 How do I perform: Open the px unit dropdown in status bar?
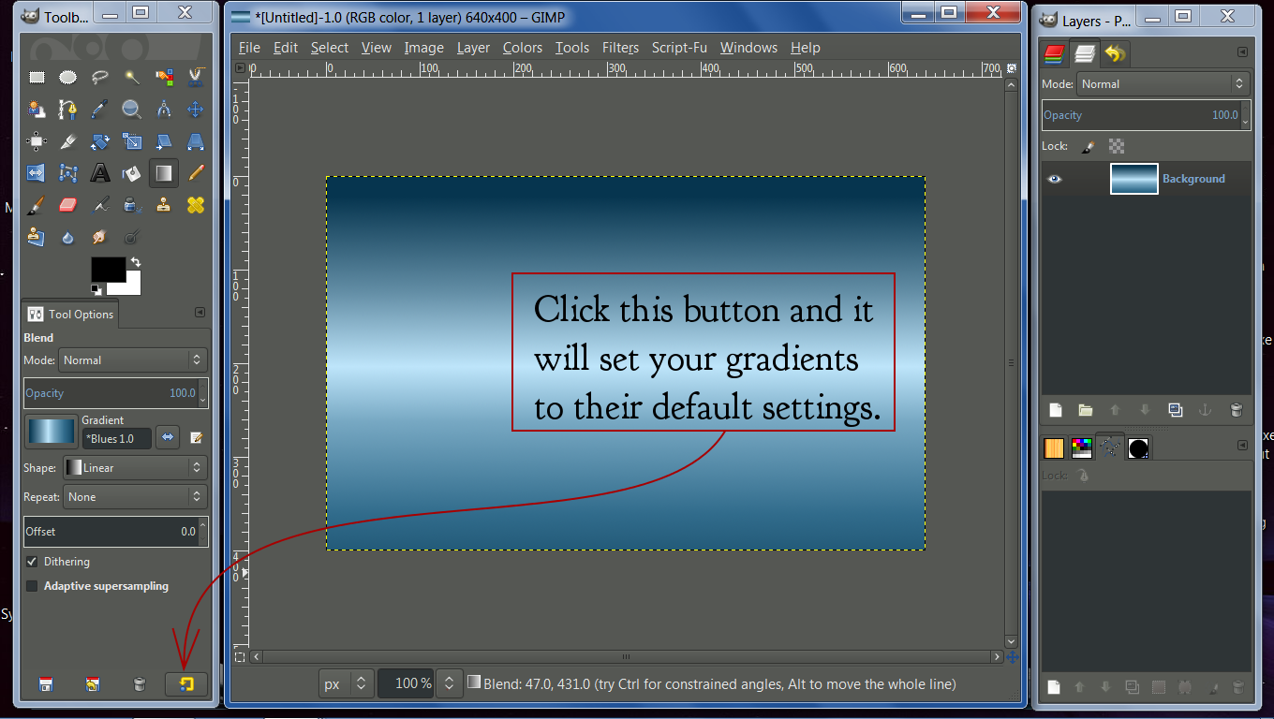tap(346, 684)
